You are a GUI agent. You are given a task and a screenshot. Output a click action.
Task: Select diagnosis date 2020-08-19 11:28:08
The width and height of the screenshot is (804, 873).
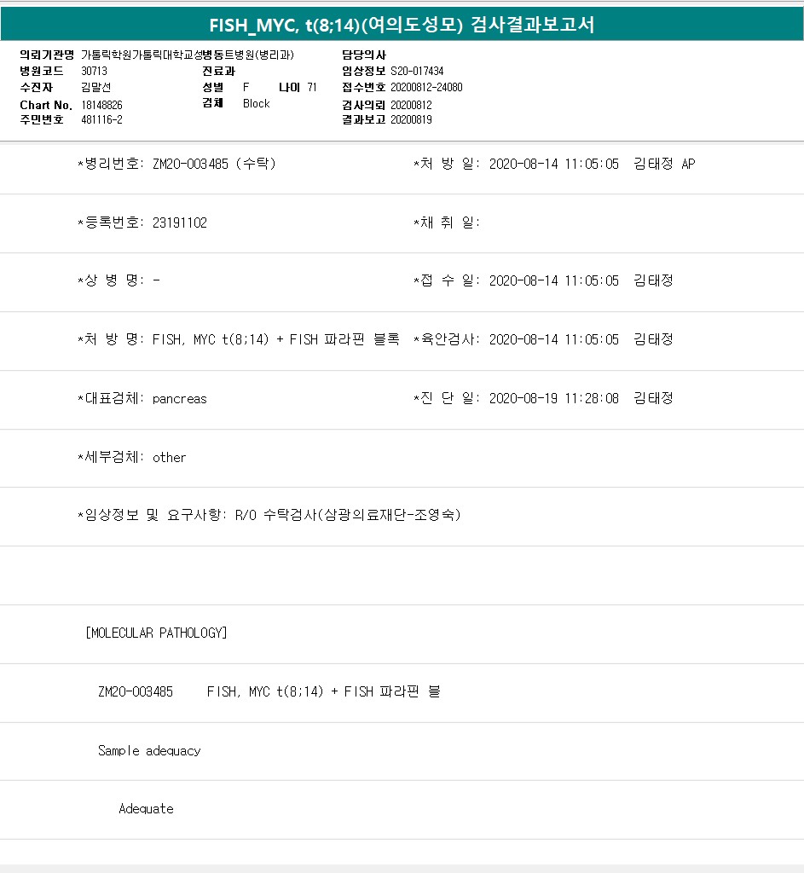click(x=554, y=398)
